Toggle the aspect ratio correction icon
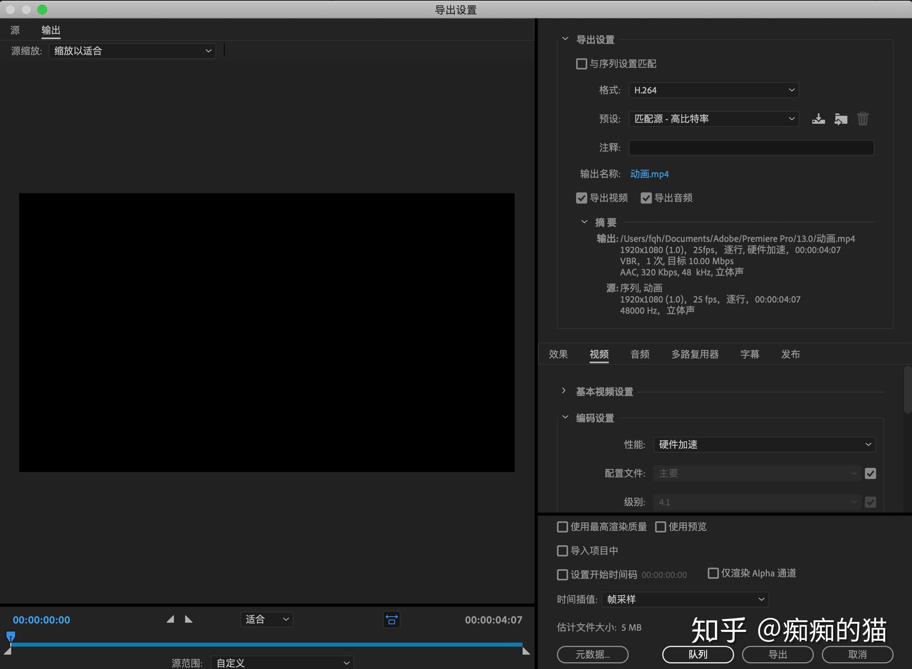 (391, 620)
